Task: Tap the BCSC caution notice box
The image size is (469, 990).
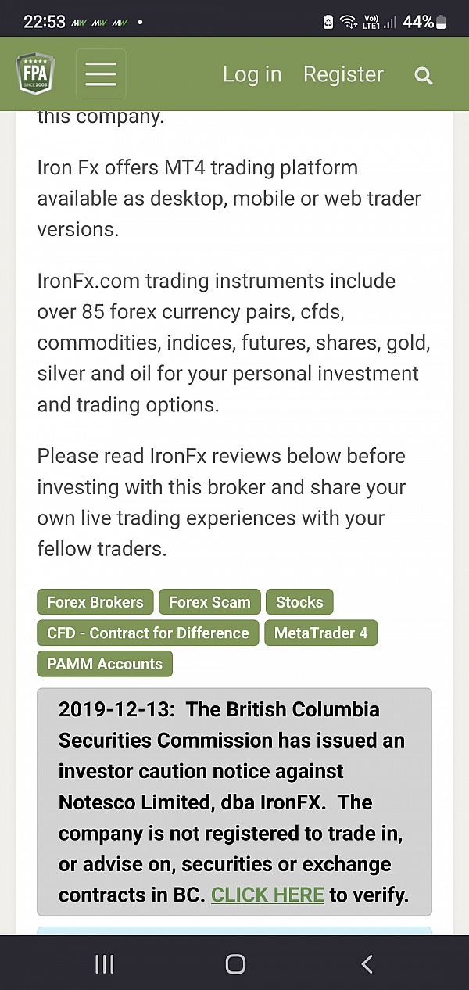Action: click(x=234, y=802)
